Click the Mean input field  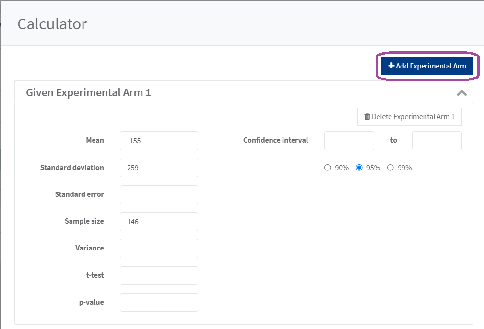[159, 141]
